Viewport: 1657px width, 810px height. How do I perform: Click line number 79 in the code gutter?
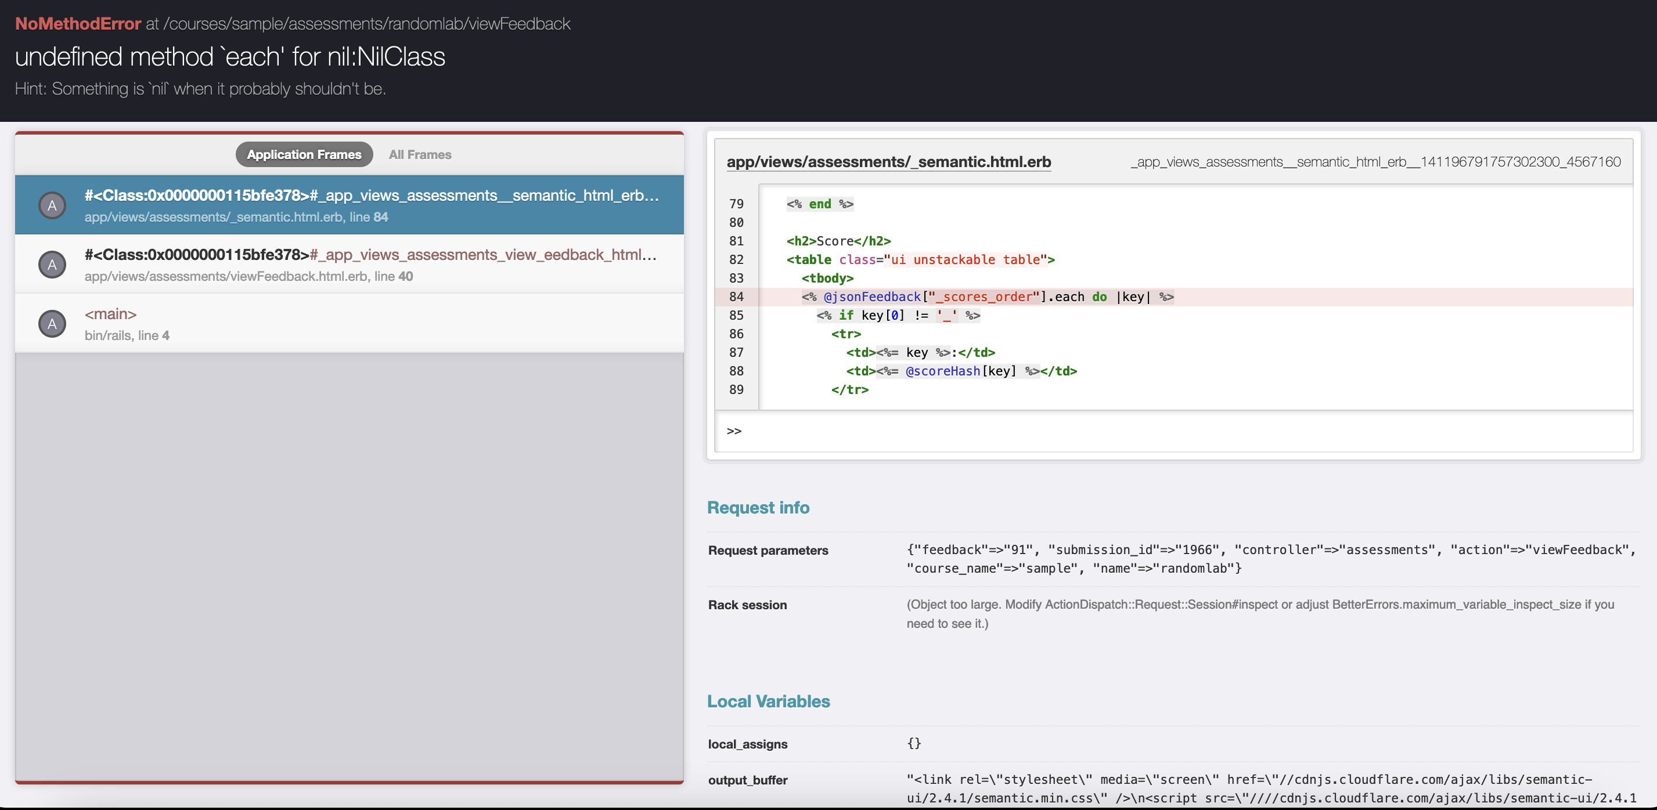pos(736,204)
